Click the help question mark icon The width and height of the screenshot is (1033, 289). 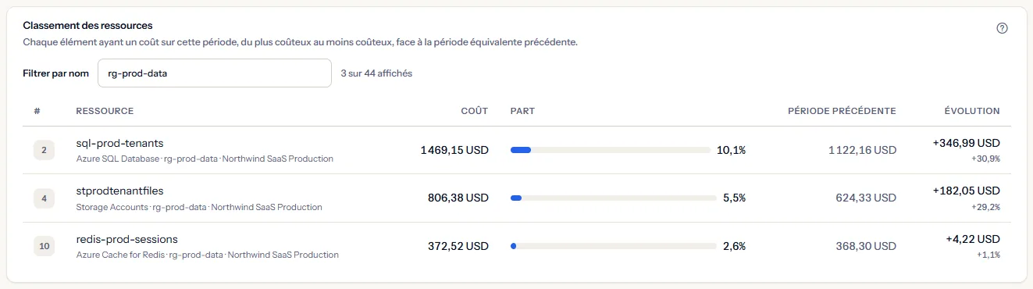click(1003, 28)
